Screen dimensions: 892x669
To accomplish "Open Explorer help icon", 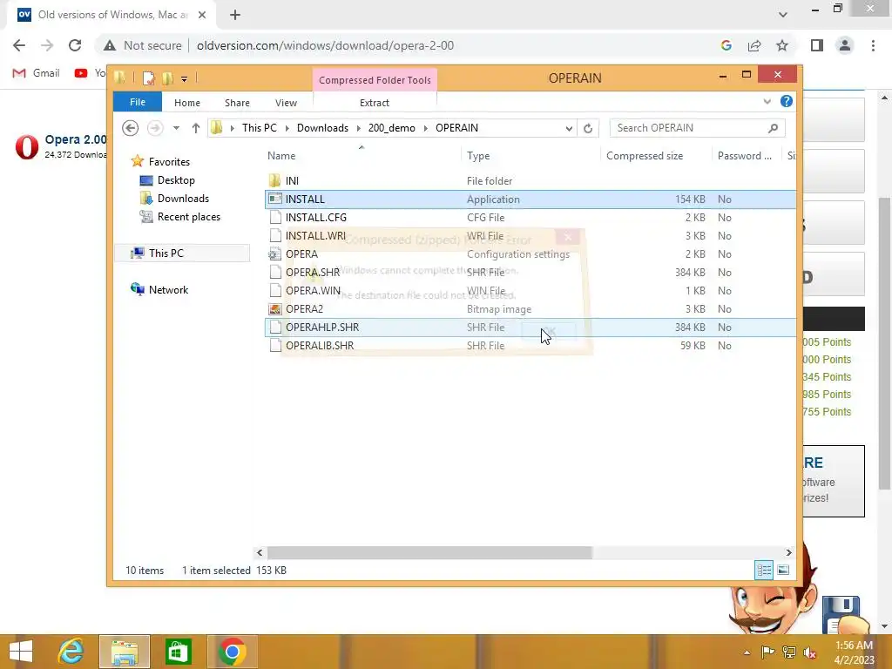I will click(787, 101).
